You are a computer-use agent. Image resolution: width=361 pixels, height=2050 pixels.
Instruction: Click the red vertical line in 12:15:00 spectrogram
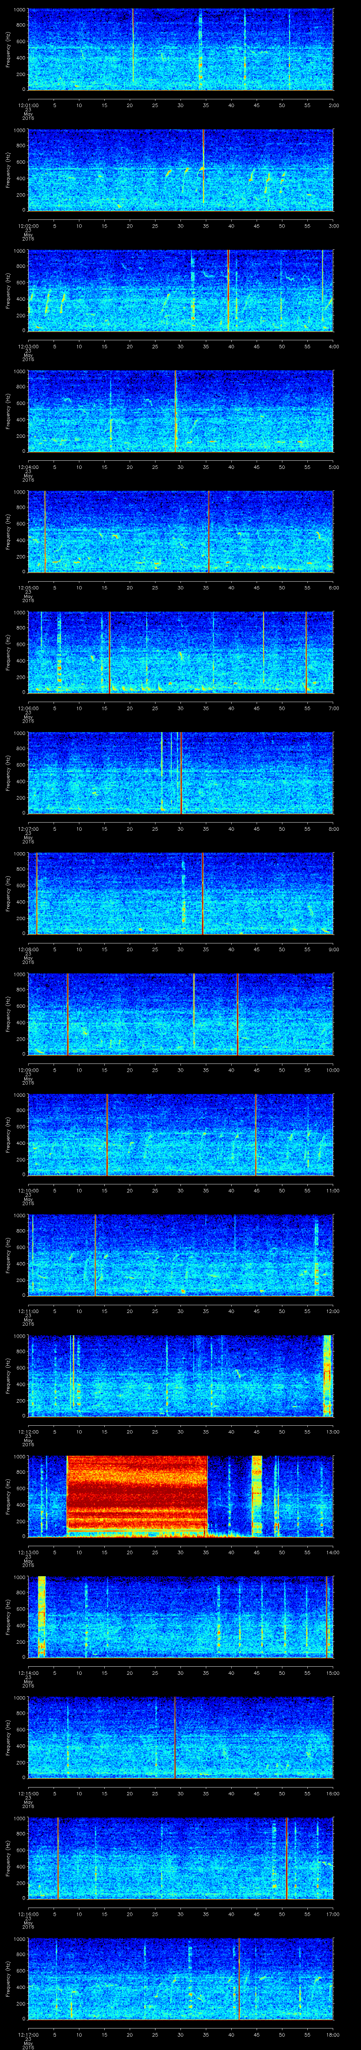click(175, 1737)
